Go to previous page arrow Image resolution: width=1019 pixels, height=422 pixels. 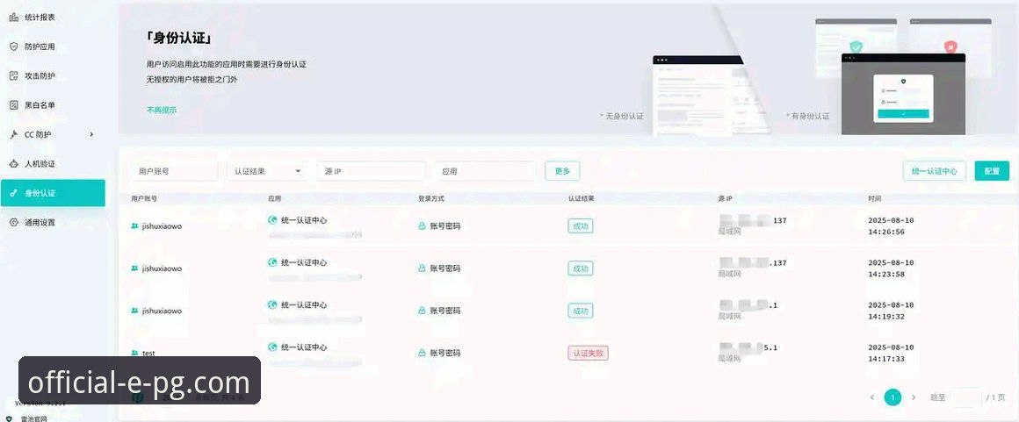tap(871, 397)
